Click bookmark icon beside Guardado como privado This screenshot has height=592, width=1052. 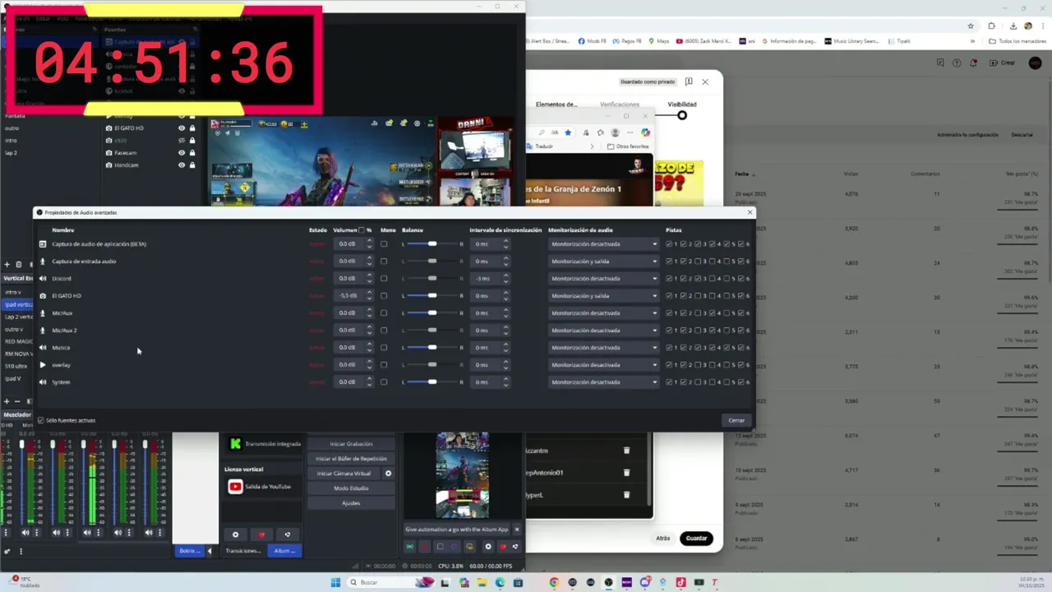pyautogui.click(x=689, y=81)
